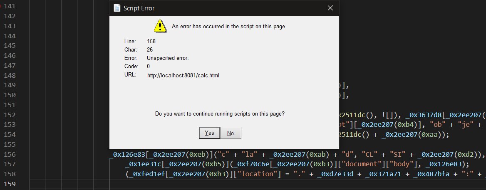486x190 pixels.
Task: Click _0x1ee31c at start of line 157
Action: pyautogui.click(x=144, y=164)
